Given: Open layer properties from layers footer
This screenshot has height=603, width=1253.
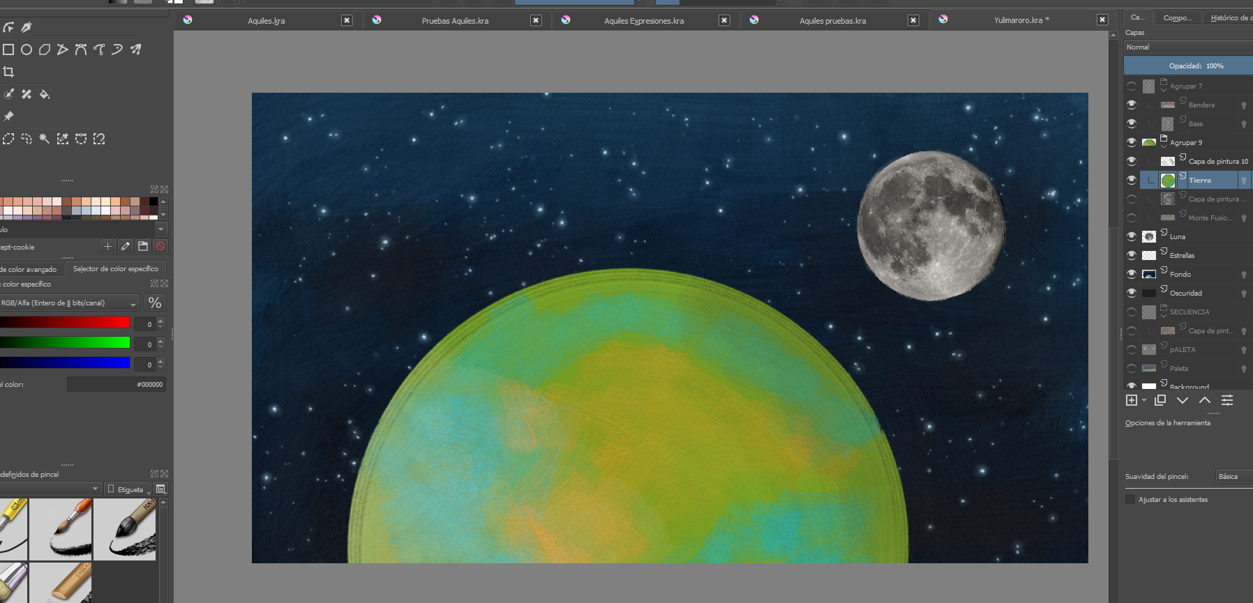Looking at the screenshot, I should 1227,400.
